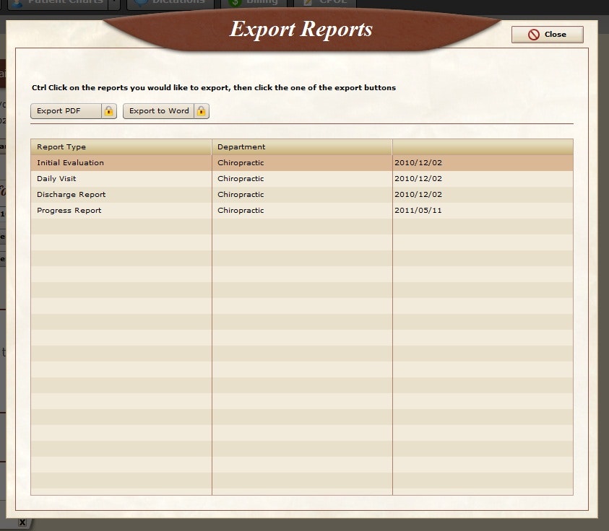This screenshot has height=531, width=609.
Task: Click Chiropractic in the Initial Evaluation row
Action: coord(241,163)
